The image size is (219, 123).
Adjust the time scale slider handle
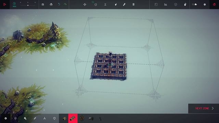tap(28, 5)
